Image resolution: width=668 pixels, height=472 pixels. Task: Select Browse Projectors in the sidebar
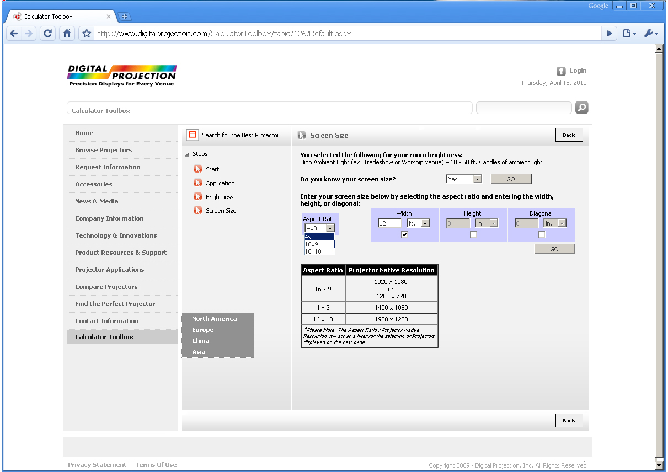[103, 149]
